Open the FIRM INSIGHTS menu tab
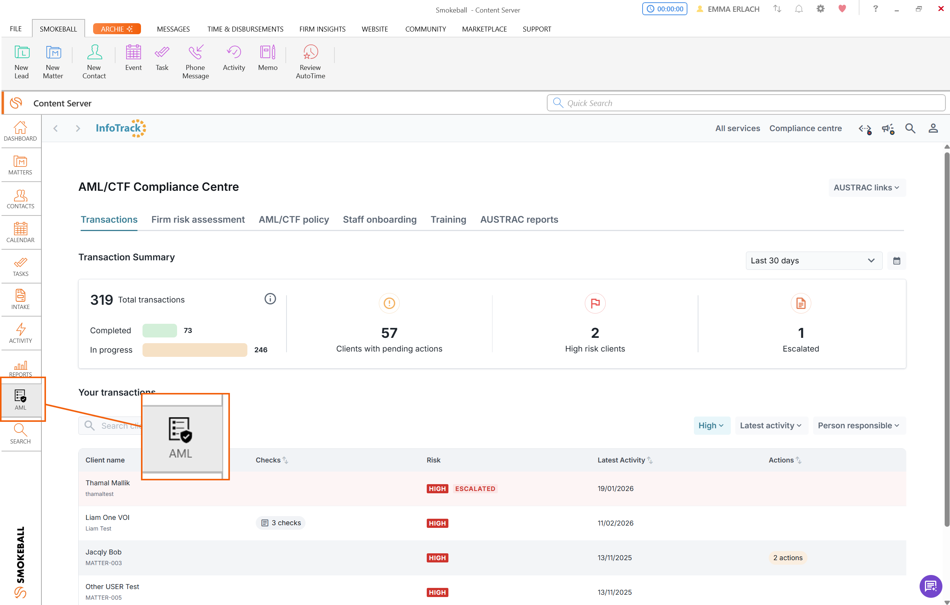The width and height of the screenshot is (950, 605). coord(322,29)
